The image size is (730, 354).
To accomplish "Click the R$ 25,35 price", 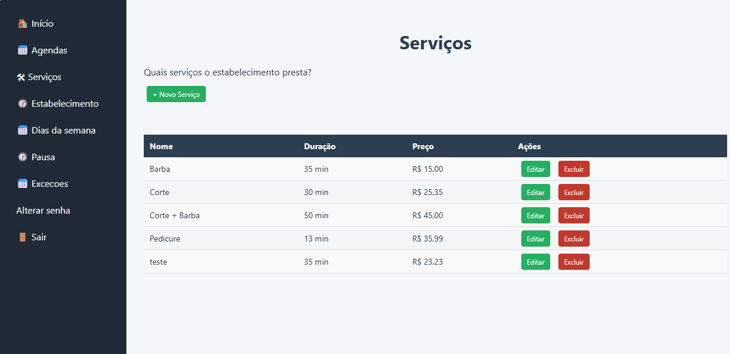I will tap(428, 192).
